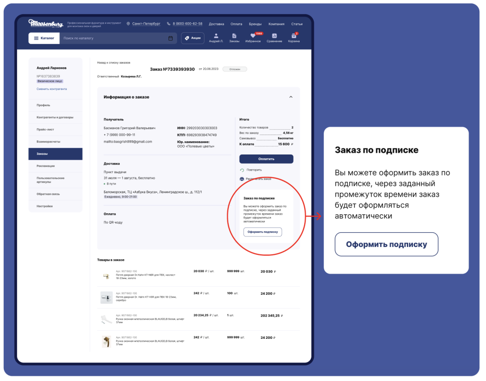Click the Сменить контрагента link
This screenshot has height=381, width=486.
[x=52, y=89]
